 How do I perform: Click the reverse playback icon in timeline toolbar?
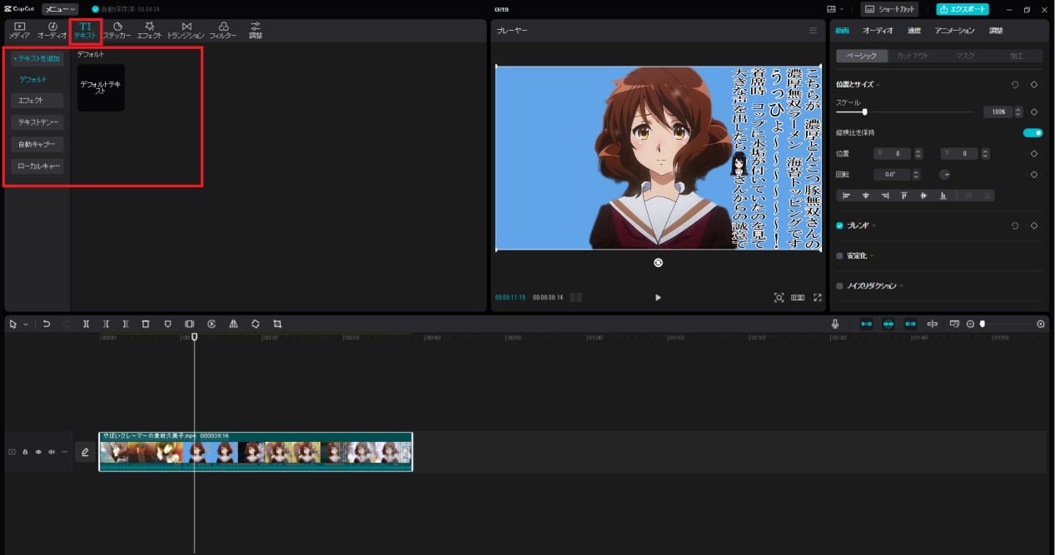click(211, 324)
